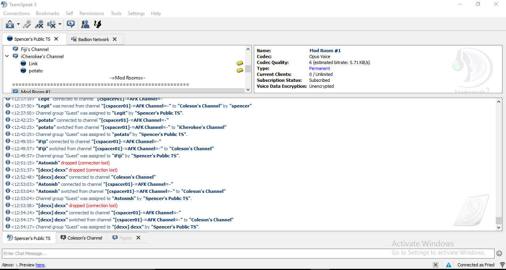The height and width of the screenshot is (270, 506).
Task: Click the Subscribed status value
Action: pyautogui.click(x=319, y=80)
